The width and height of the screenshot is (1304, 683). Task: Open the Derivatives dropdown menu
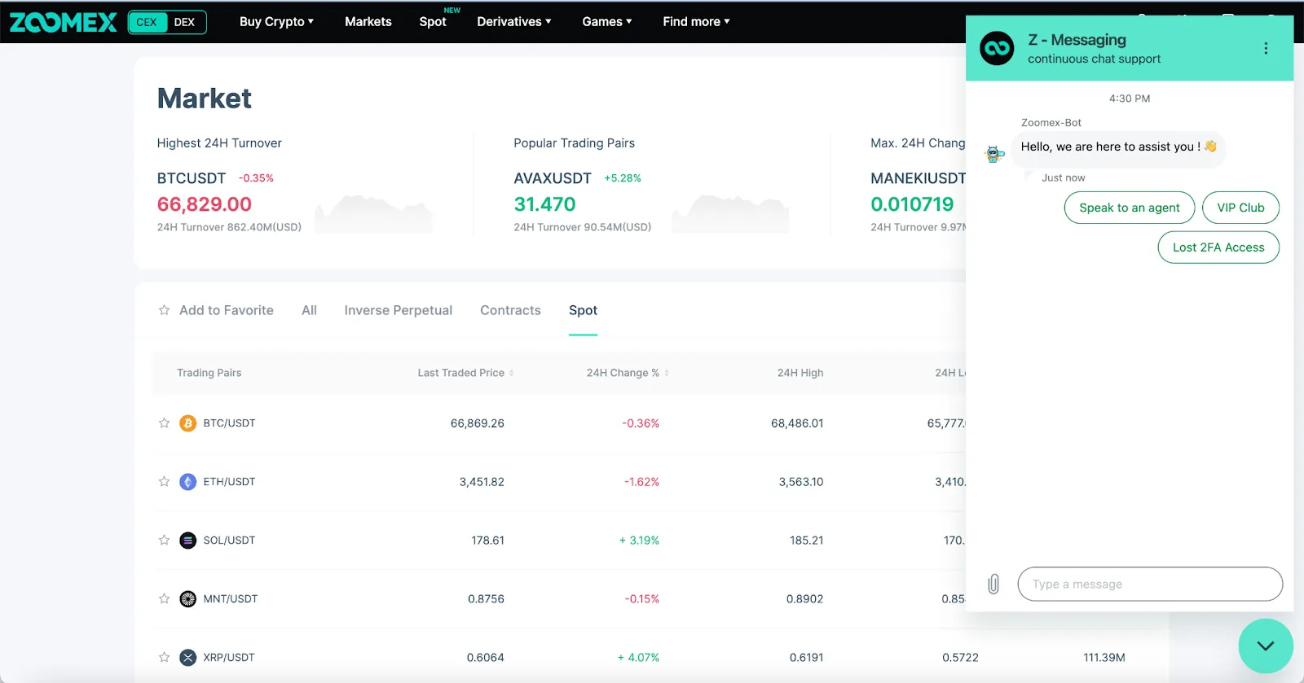513,22
